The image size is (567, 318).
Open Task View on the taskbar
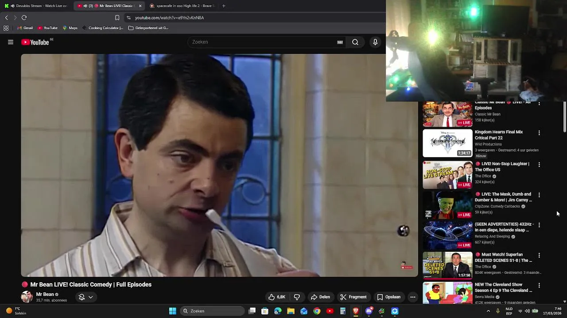[x=252, y=311]
